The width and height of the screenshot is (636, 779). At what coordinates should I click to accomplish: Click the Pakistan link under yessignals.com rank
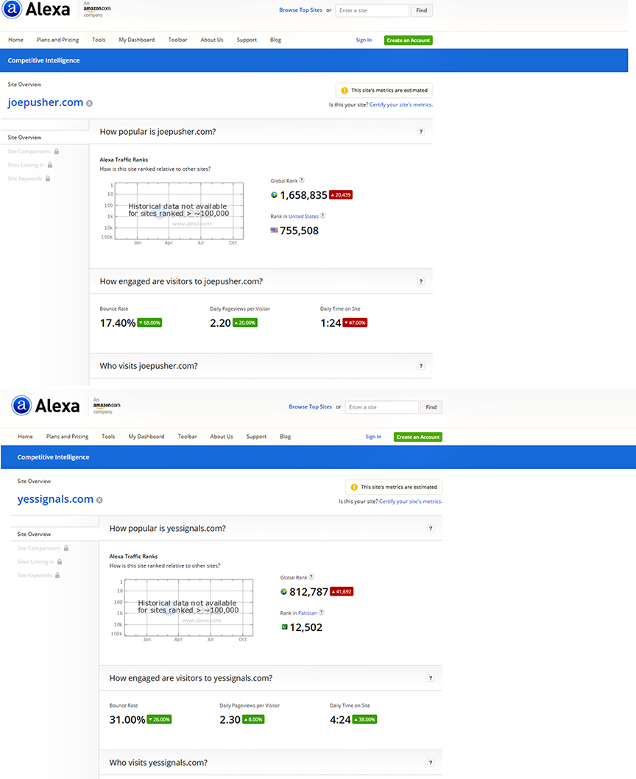pyautogui.click(x=308, y=613)
